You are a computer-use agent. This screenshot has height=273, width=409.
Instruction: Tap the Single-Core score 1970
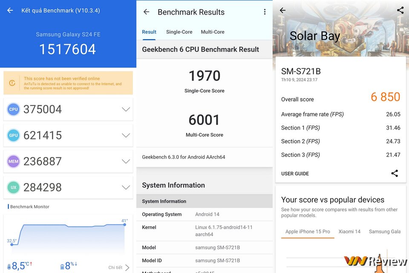click(204, 76)
